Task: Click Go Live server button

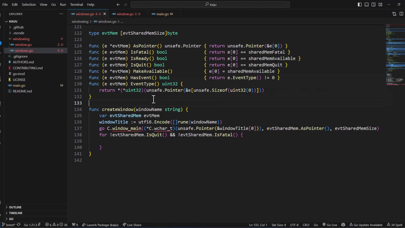Action: tap(330, 225)
